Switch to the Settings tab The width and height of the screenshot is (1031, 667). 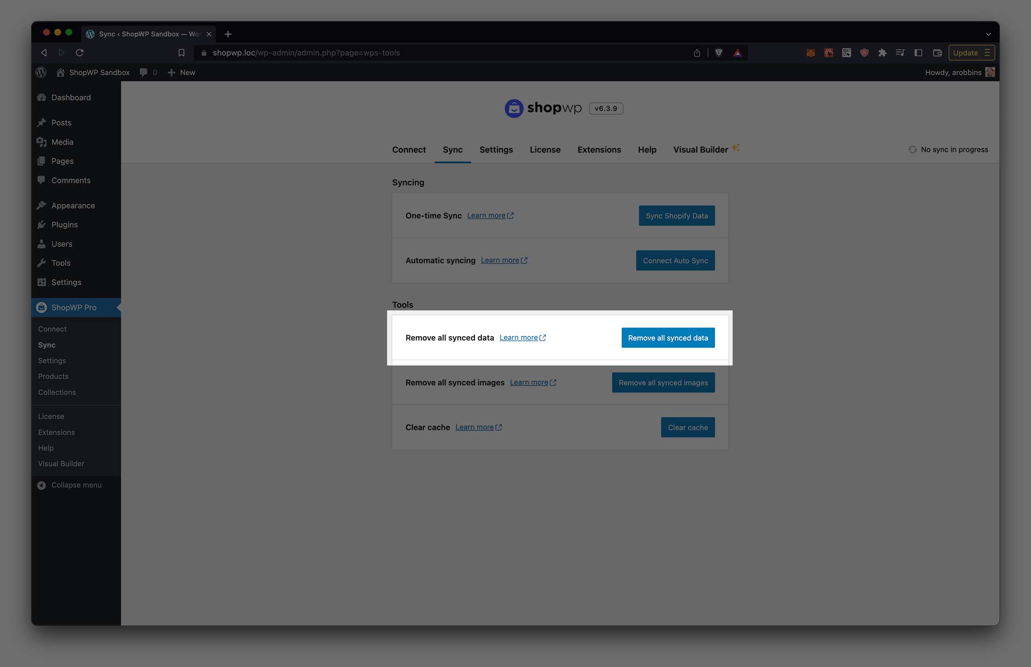(x=496, y=149)
